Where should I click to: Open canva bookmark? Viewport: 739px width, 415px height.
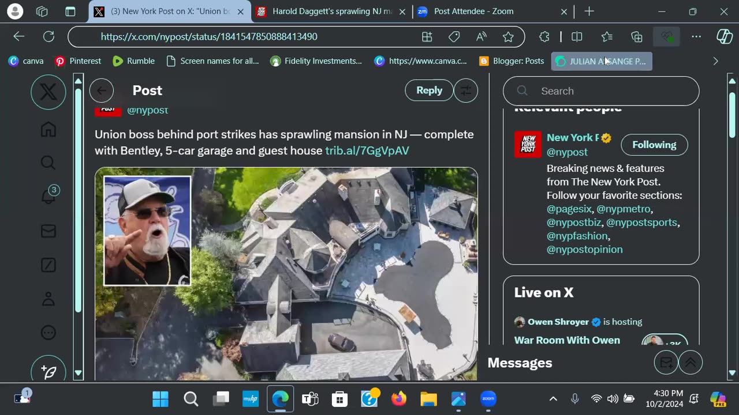click(26, 61)
